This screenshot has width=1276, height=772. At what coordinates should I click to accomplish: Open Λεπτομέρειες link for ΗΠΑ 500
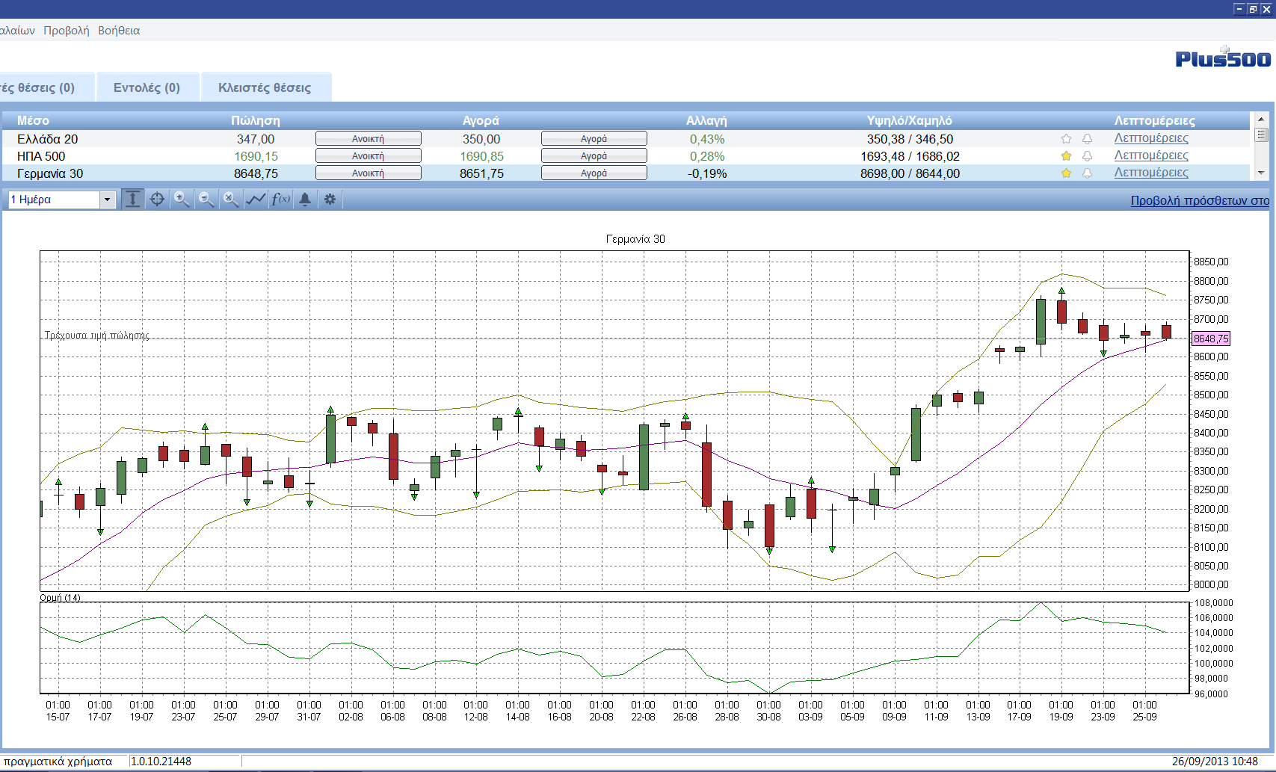pyautogui.click(x=1151, y=155)
